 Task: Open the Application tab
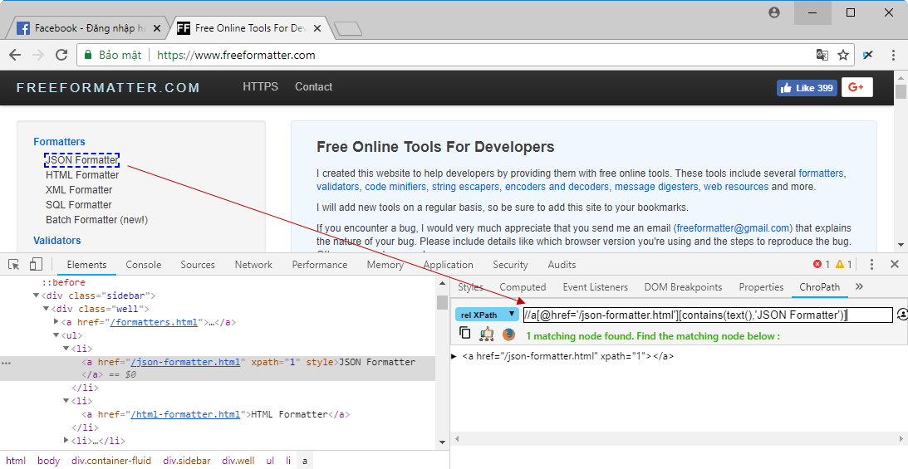coord(449,265)
